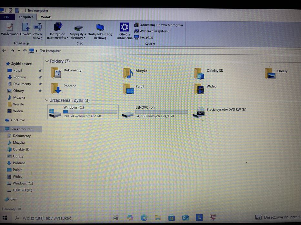Open Obiekty 3D in sidebar tree
301x225 pixels.
click(18, 149)
